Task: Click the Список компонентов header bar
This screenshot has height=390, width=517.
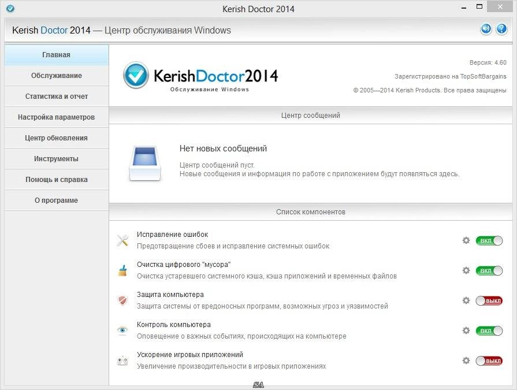Action: coord(311,212)
